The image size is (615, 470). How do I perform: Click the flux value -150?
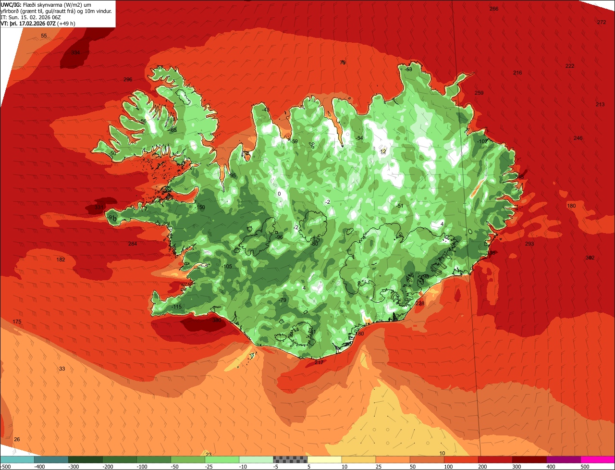[200, 207]
